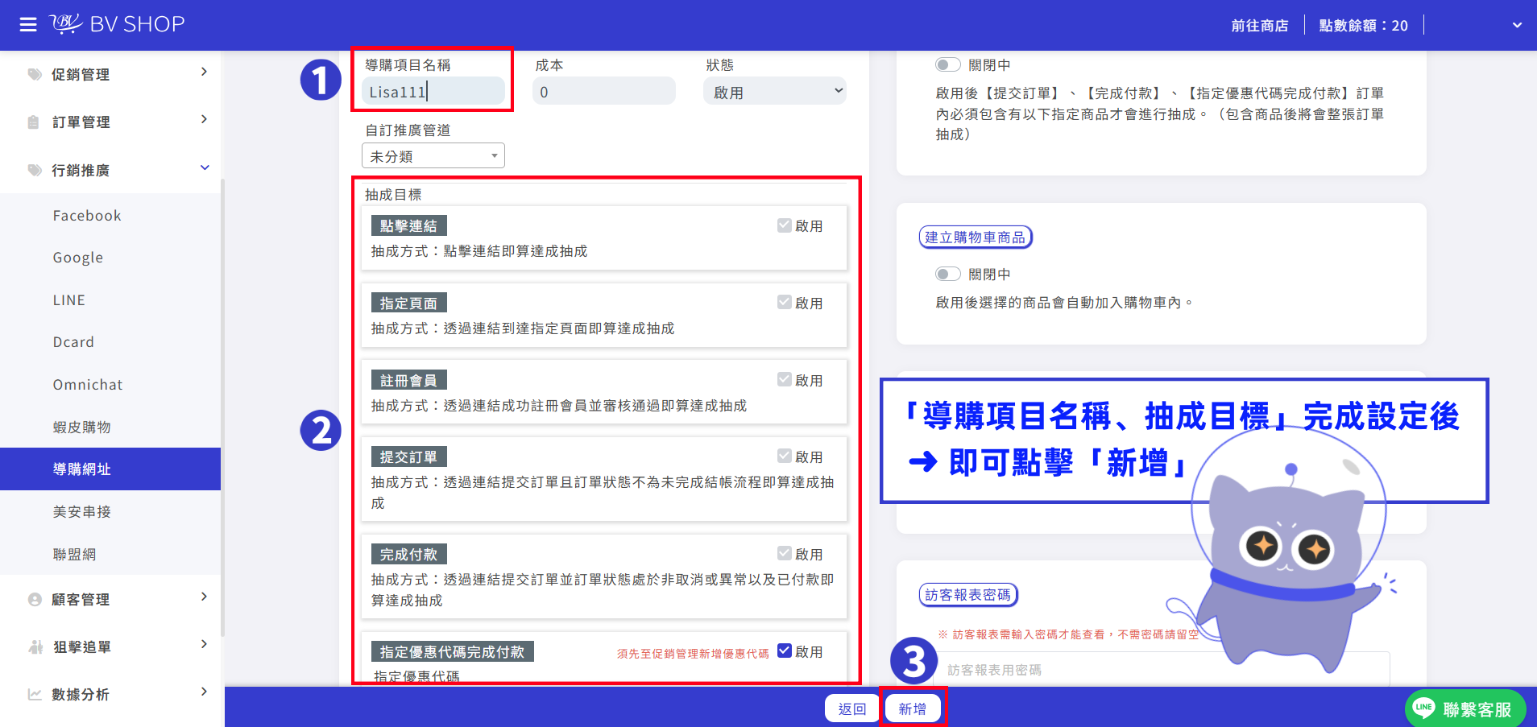Open the hamburger menu icon
Image resolution: width=1537 pixels, height=727 pixels.
tap(28, 25)
